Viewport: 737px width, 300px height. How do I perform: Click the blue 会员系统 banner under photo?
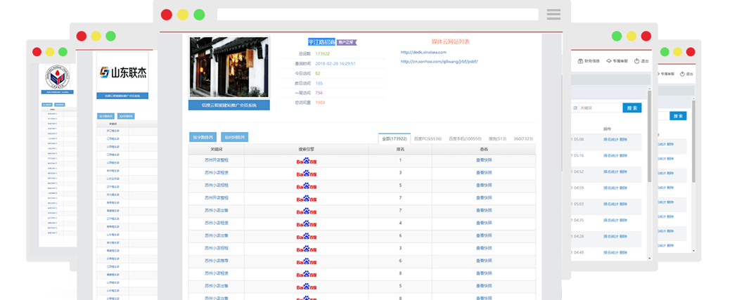[x=229, y=105]
